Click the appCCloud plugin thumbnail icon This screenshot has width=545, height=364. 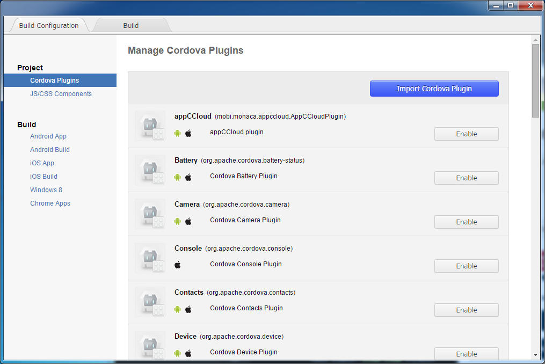pyautogui.click(x=150, y=126)
